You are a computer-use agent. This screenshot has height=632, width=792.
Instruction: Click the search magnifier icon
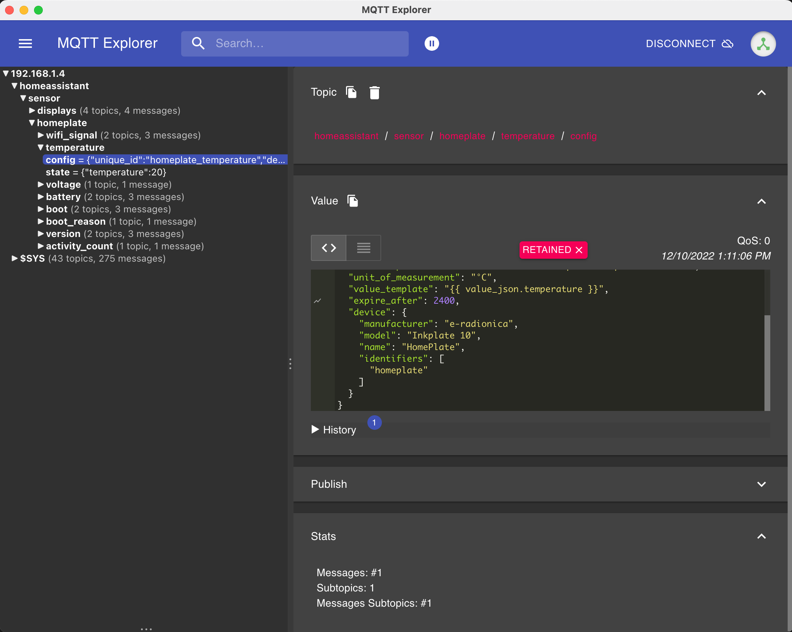198,43
